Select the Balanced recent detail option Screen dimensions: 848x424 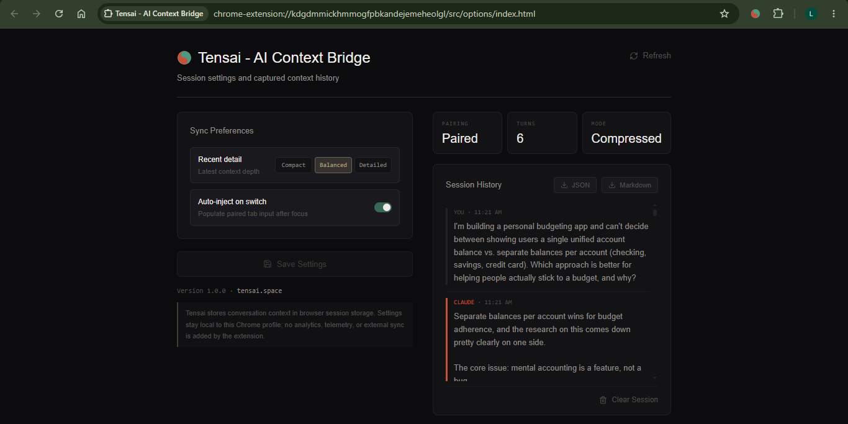pos(333,165)
